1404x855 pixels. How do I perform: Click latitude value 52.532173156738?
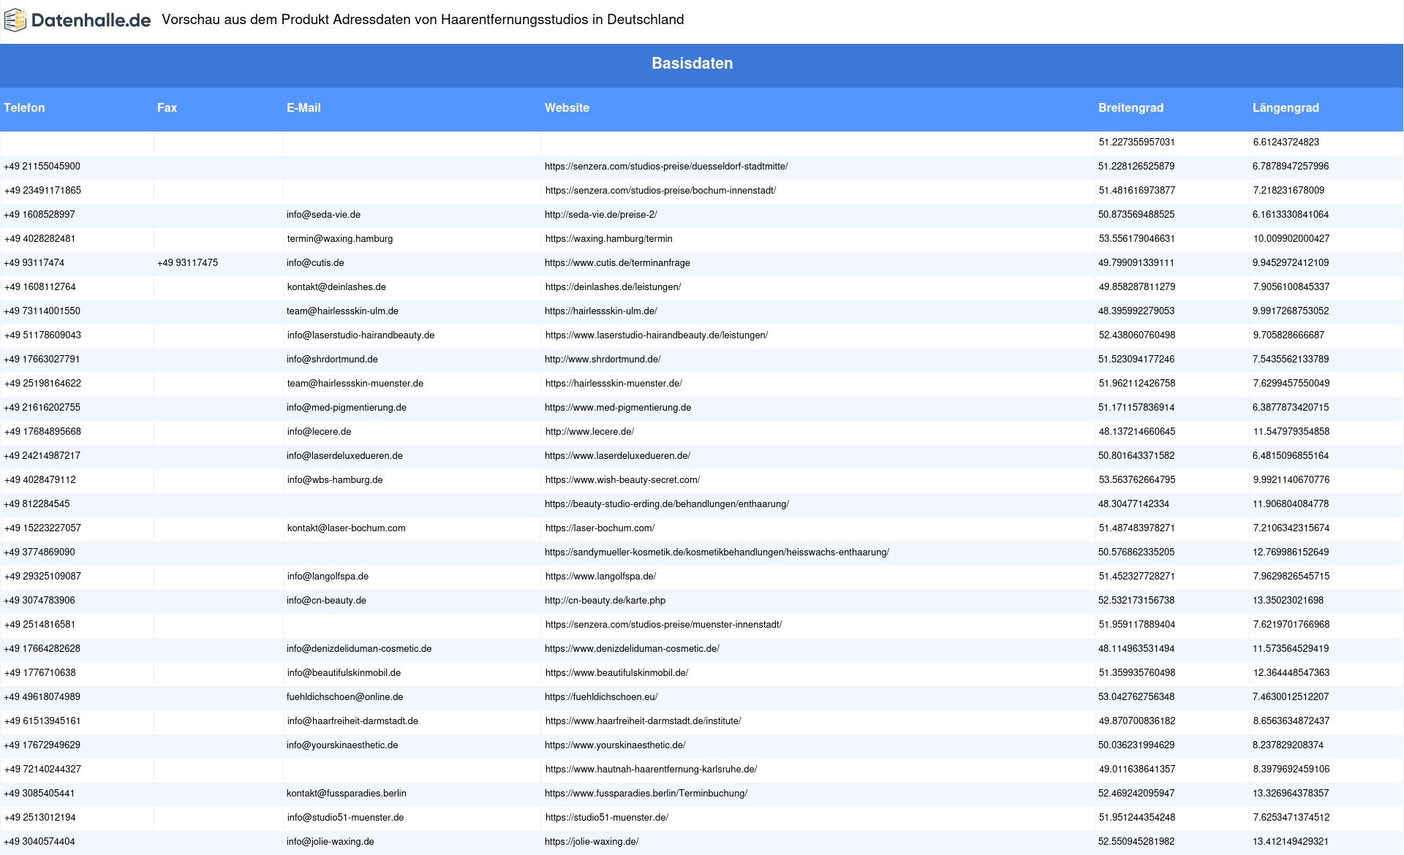[1136, 601]
